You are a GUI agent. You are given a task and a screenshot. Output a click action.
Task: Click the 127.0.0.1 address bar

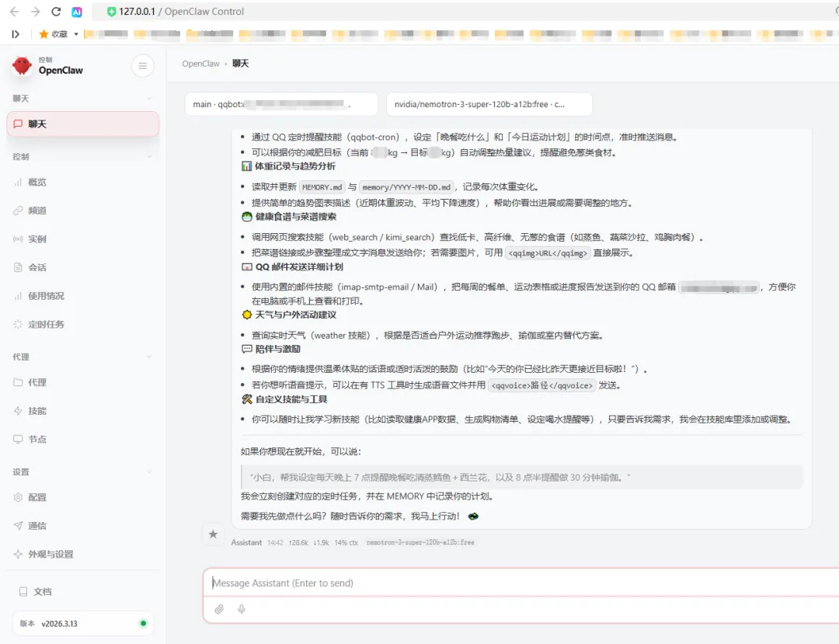click(465, 11)
